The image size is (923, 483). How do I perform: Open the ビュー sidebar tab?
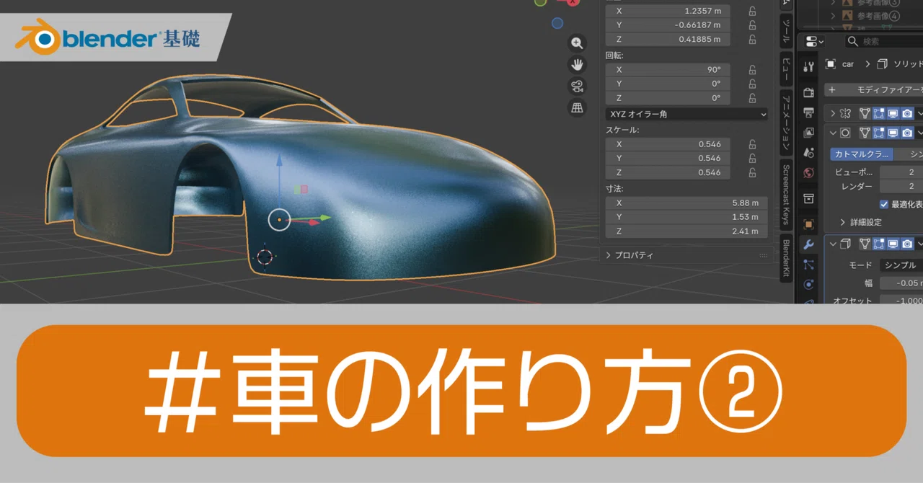click(x=786, y=68)
